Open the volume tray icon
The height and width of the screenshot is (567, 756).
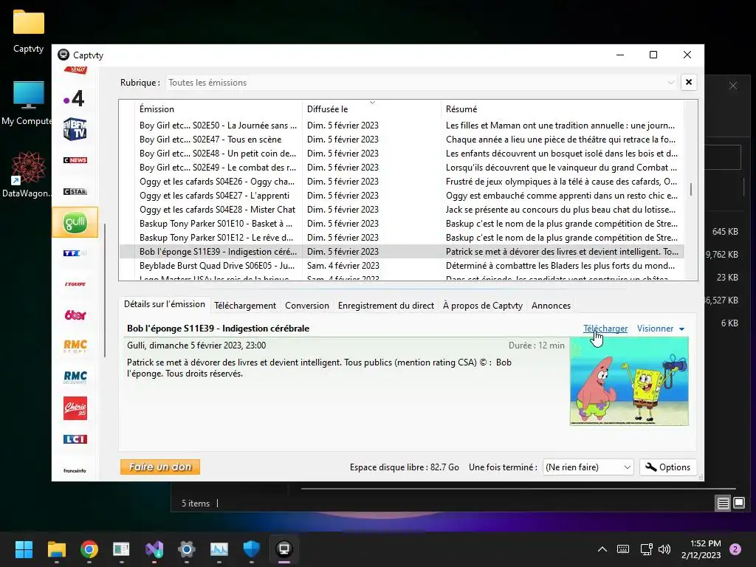tap(664, 549)
